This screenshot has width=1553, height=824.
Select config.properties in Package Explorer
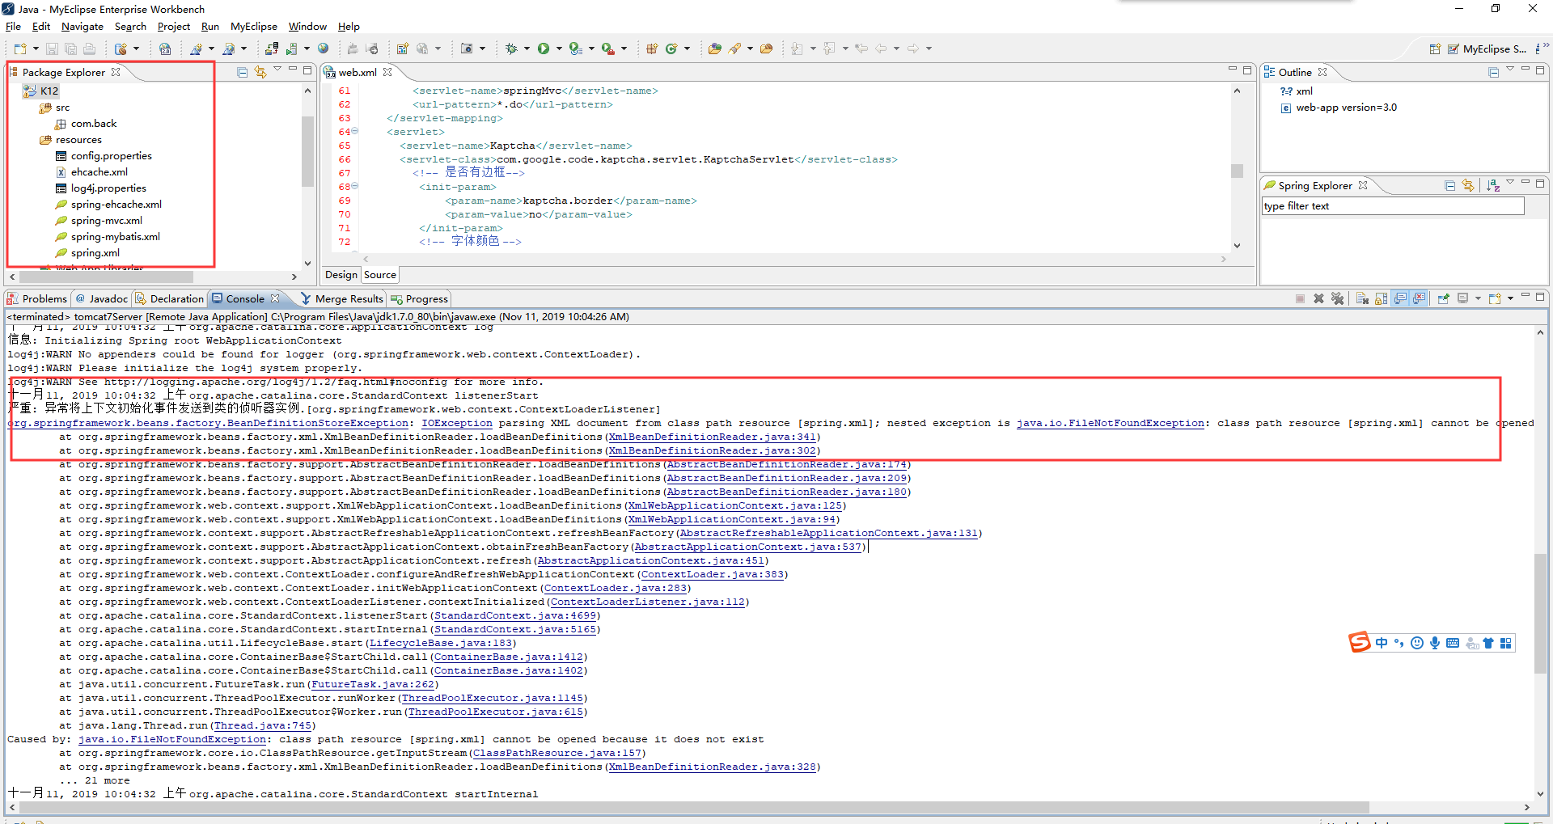click(x=111, y=156)
